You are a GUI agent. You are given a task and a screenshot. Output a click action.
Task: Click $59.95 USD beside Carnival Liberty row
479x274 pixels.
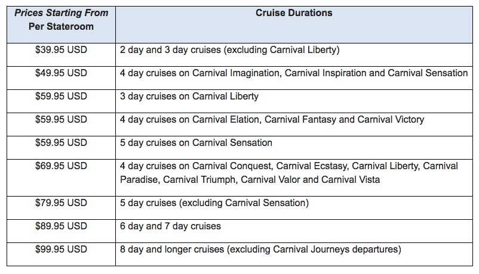tap(61, 96)
